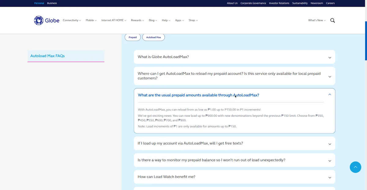Open the Mobile menu
The image size is (367, 190).
pos(91,20)
